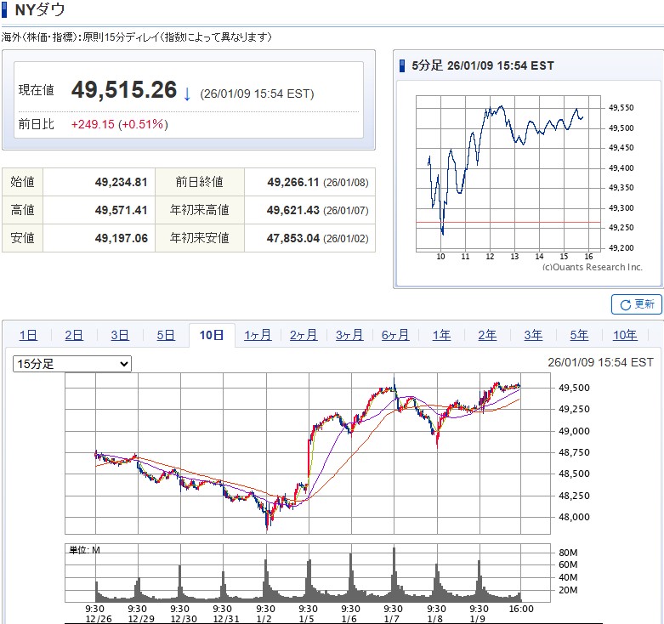Select the 2日 period tab
This screenshot has width=664, height=624.
coord(74,335)
